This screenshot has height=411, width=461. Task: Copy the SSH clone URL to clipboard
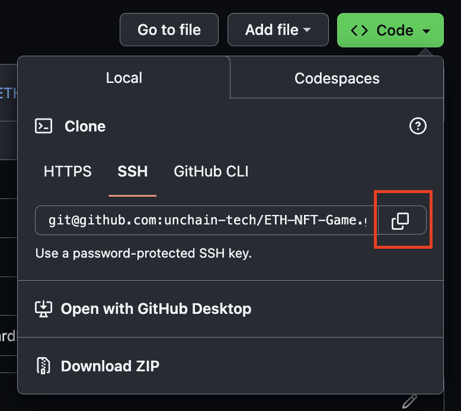pyautogui.click(x=402, y=220)
